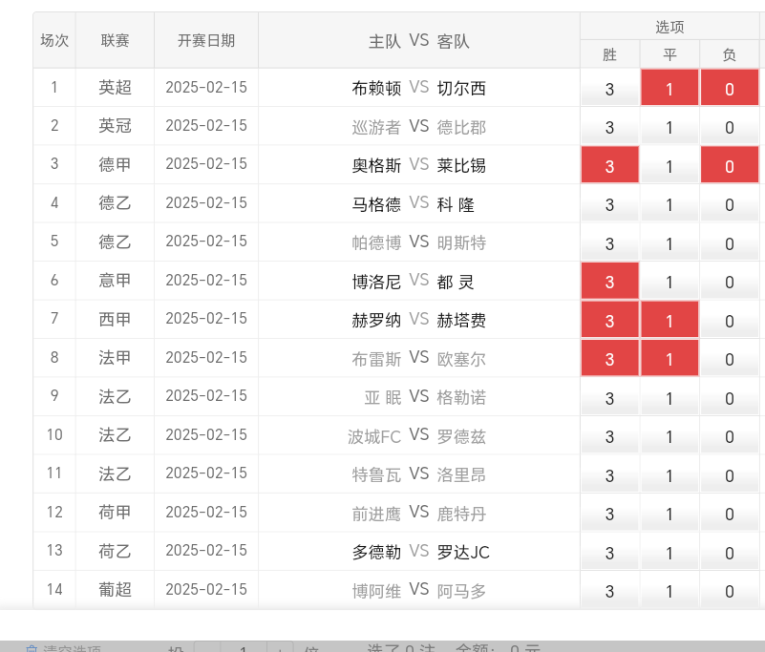
Task: Select loss (0) for 特鲁瓦 vs 洛里昂
Action: (730, 475)
